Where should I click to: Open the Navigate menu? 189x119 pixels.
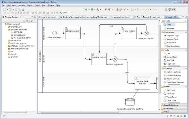[21, 5]
